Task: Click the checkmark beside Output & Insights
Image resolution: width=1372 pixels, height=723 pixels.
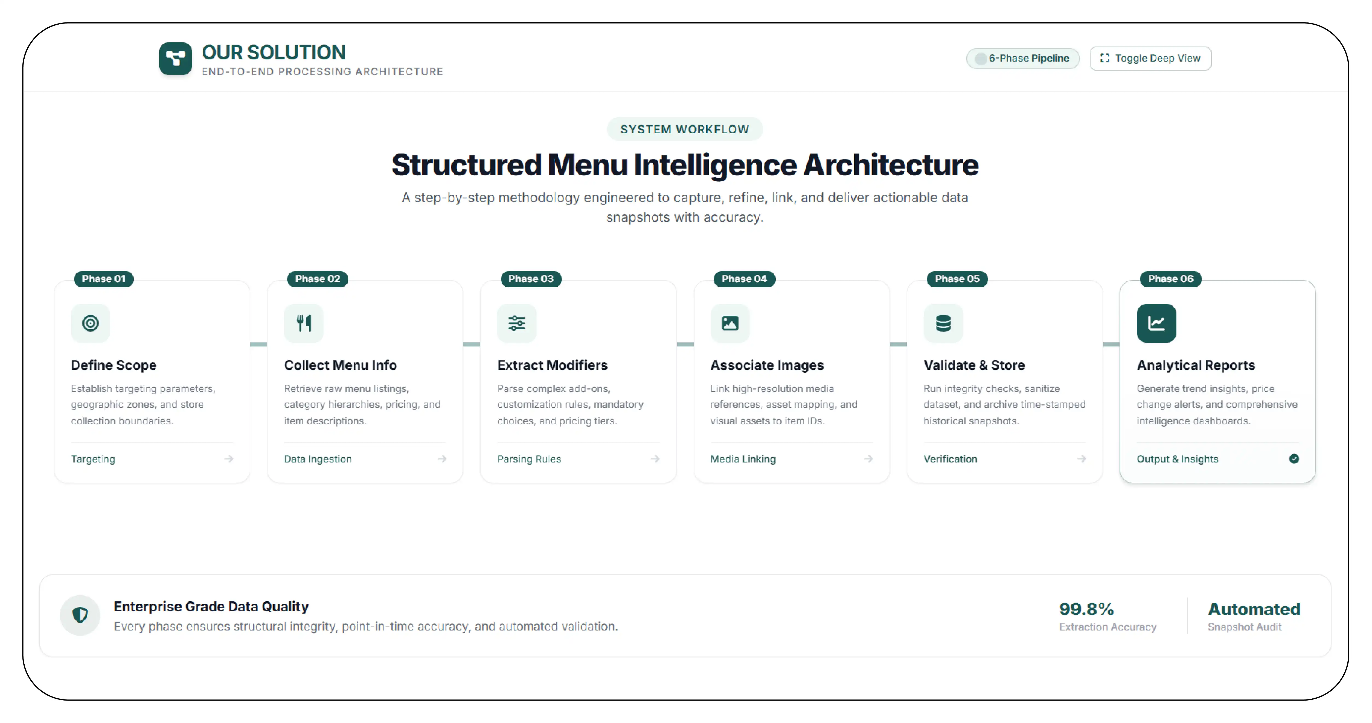Action: [1294, 459]
